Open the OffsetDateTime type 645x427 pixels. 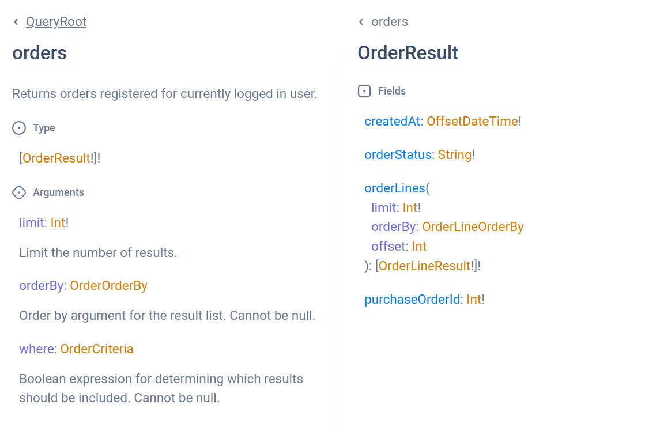pyautogui.click(x=472, y=122)
